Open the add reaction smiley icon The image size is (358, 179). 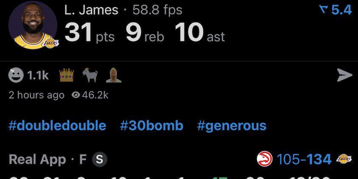pyautogui.click(x=16, y=75)
